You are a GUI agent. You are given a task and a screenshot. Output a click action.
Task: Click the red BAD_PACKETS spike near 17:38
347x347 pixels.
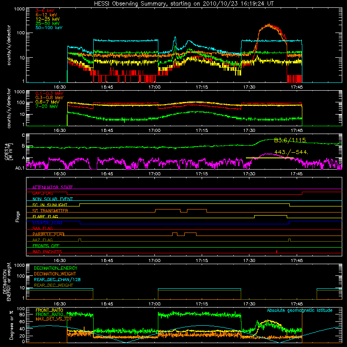click(277, 252)
